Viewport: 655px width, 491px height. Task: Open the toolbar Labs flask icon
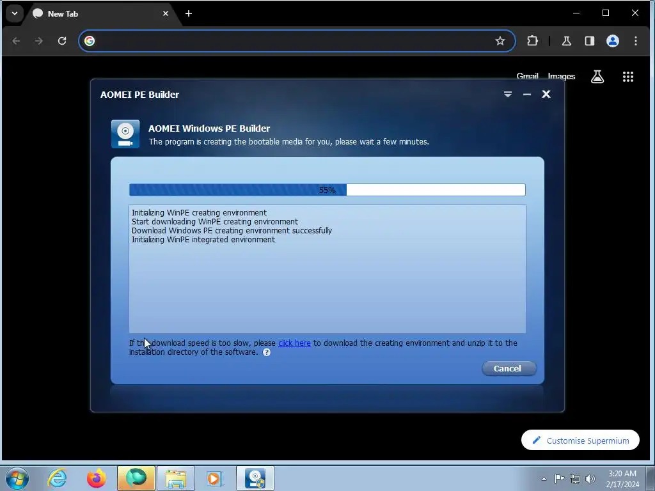click(x=567, y=41)
